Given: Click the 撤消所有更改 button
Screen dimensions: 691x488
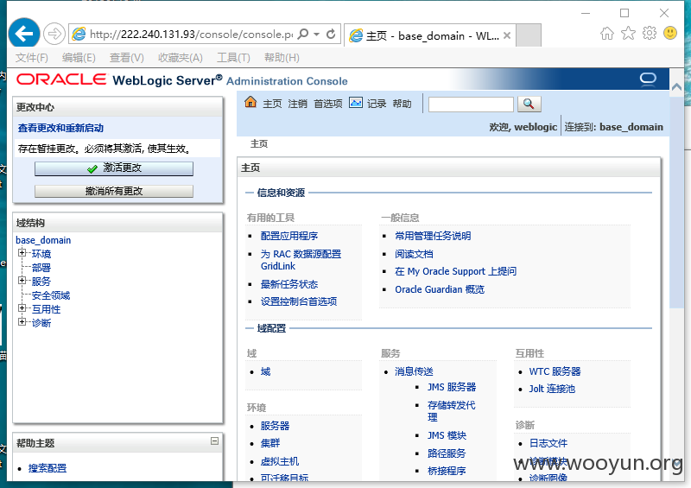Looking at the screenshot, I should [114, 192].
